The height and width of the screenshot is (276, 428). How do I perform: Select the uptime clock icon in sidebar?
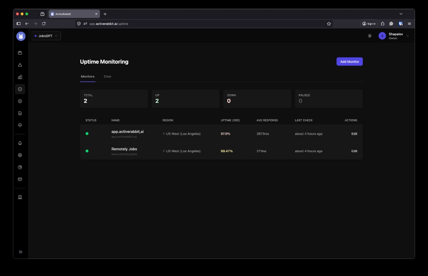20,89
